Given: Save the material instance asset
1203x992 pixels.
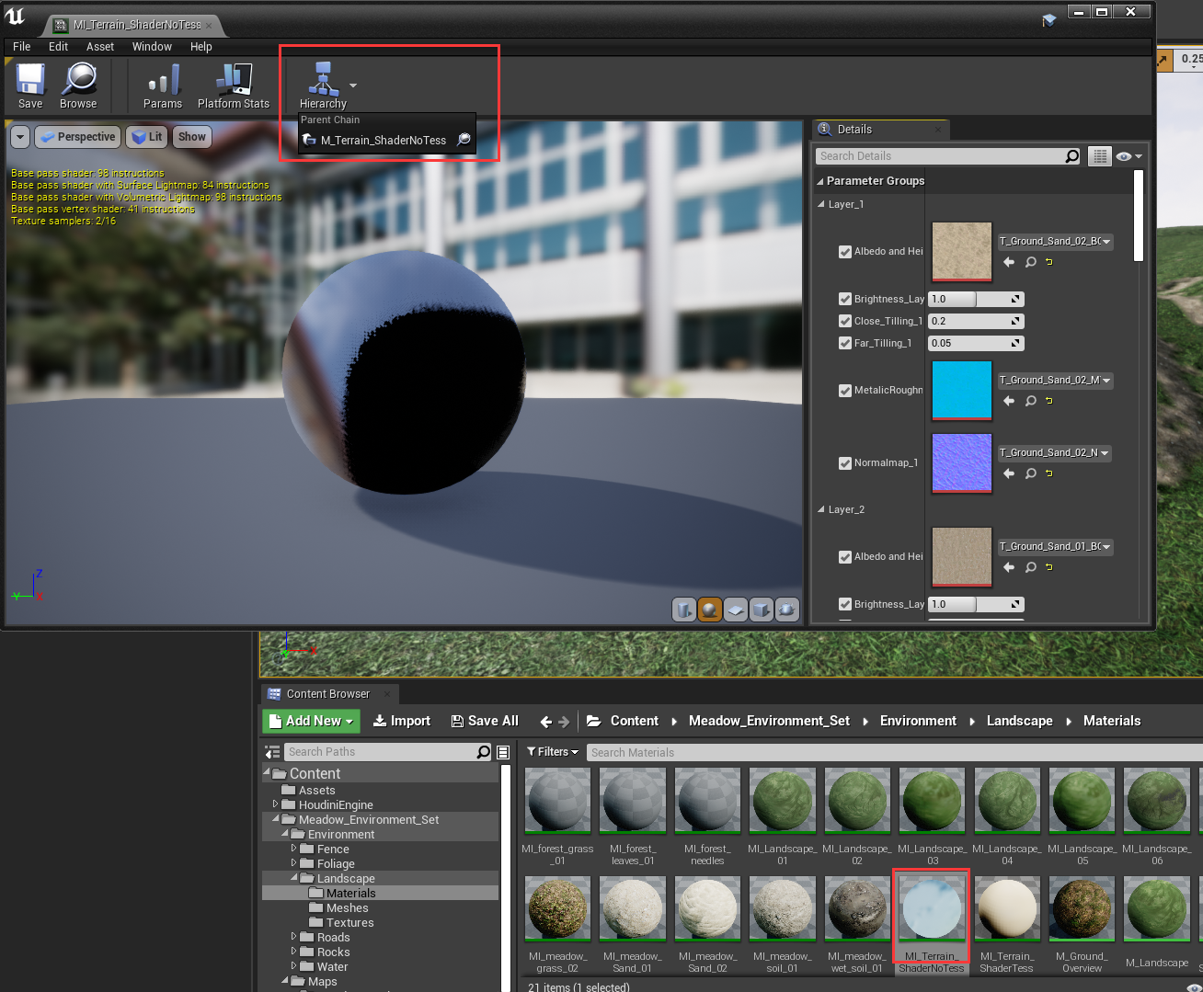Looking at the screenshot, I should tap(29, 85).
